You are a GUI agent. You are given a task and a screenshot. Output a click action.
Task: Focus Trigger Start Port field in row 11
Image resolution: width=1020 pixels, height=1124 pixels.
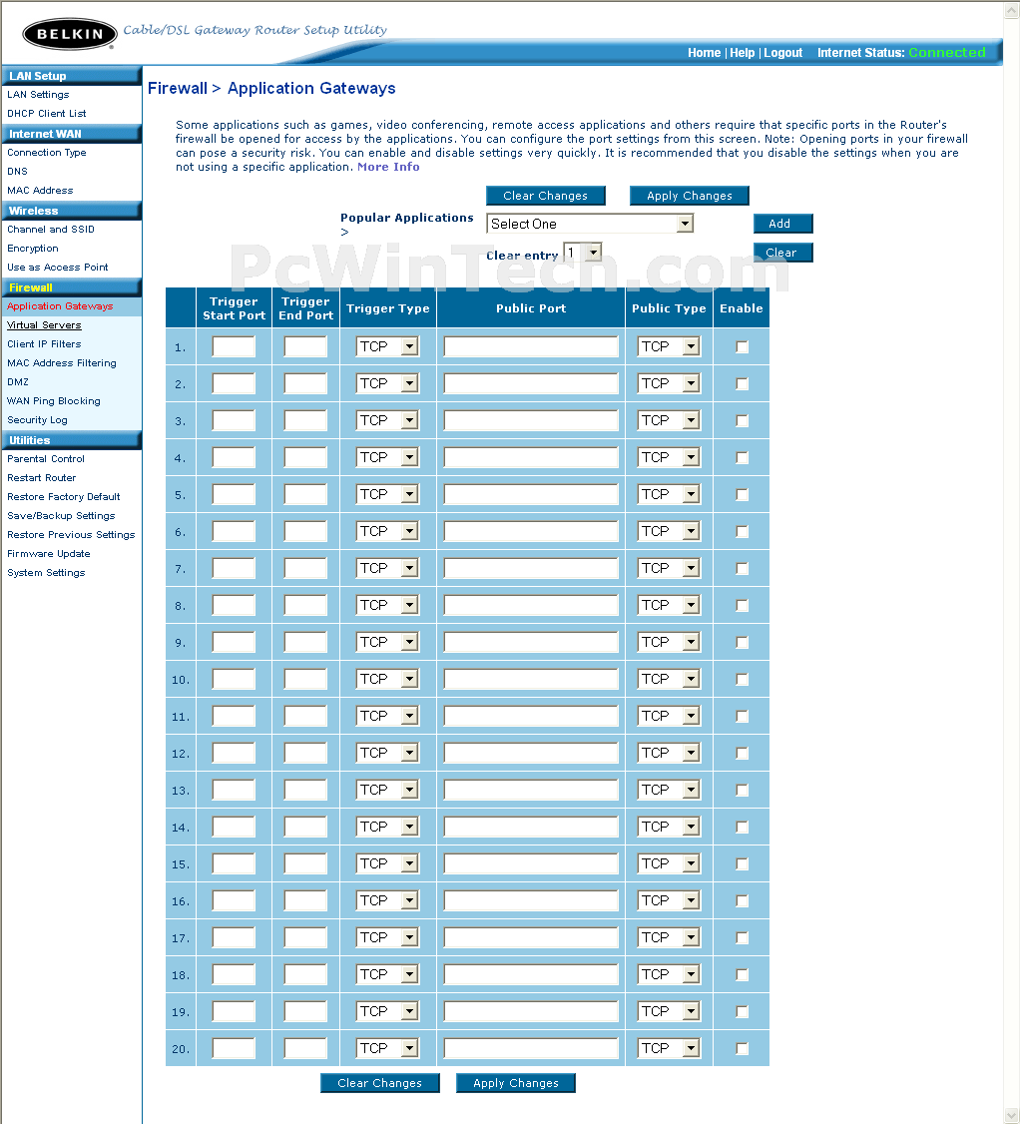[x=234, y=716]
